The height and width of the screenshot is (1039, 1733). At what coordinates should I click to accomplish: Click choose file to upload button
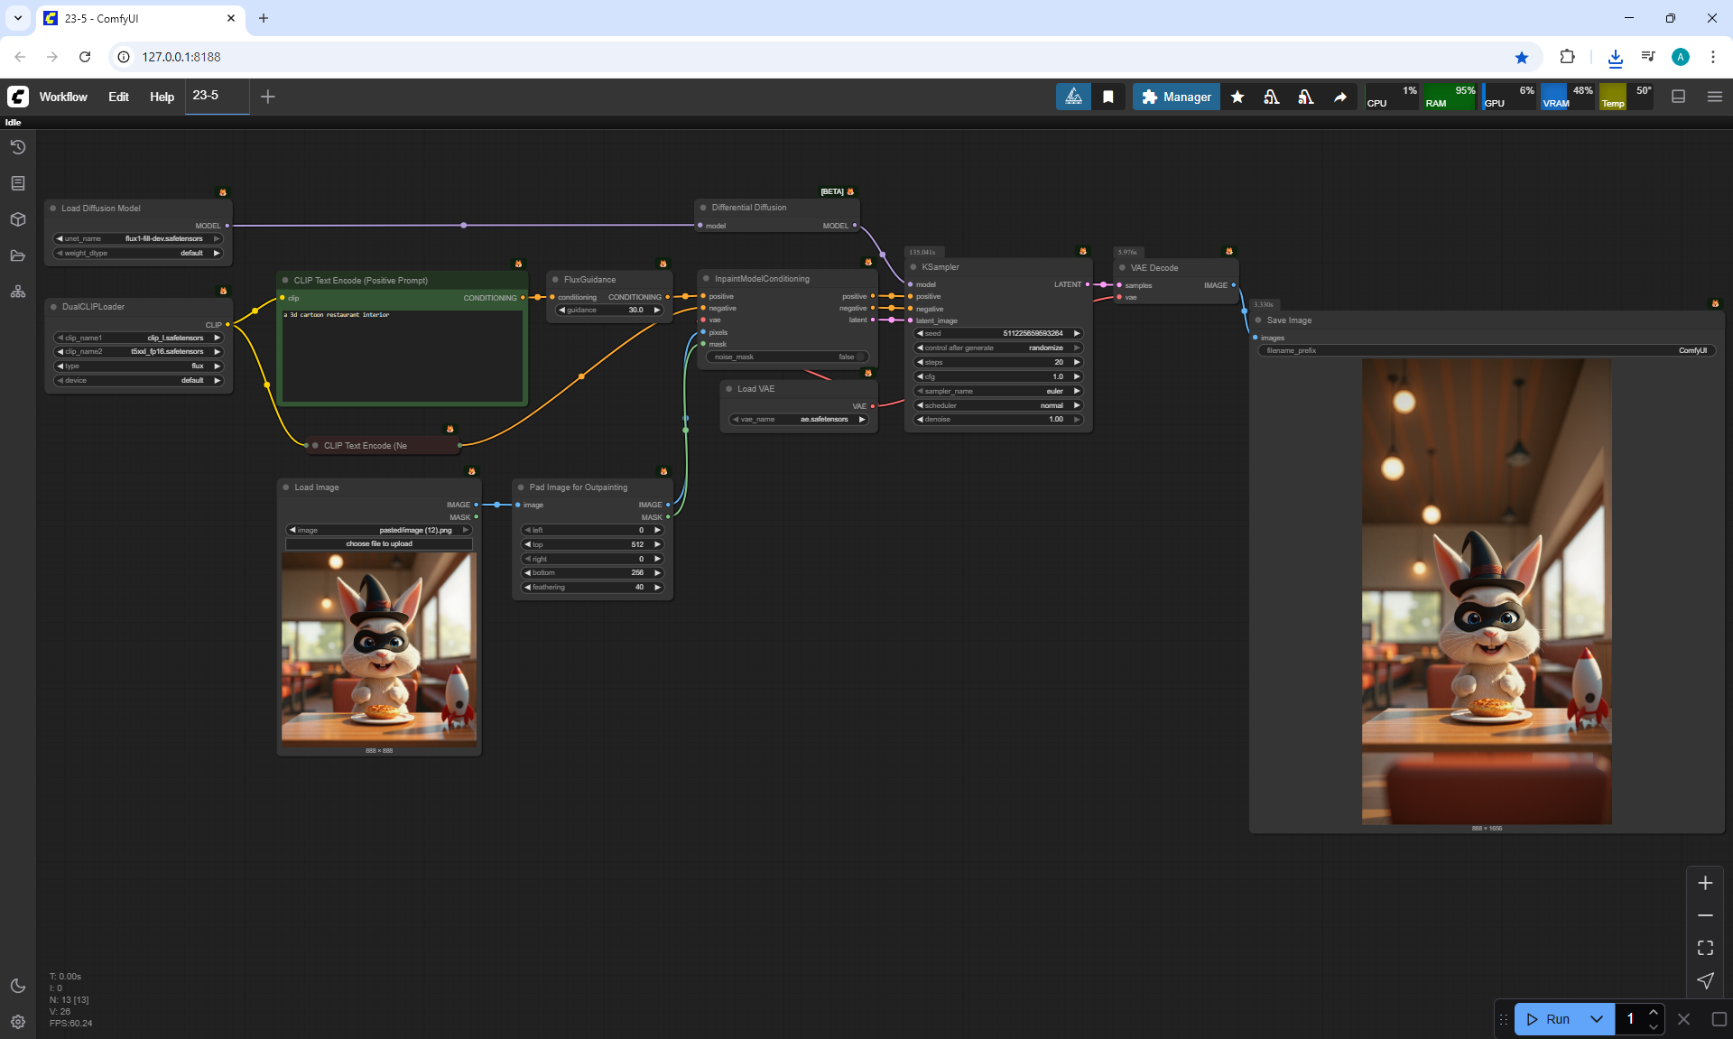(379, 543)
